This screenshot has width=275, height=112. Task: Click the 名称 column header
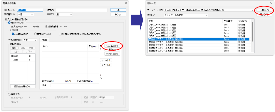point(185,21)
